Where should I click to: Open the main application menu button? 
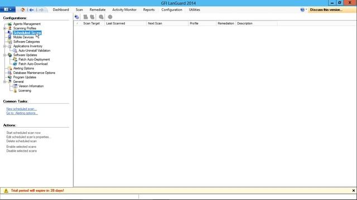click(x=8, y=9)
